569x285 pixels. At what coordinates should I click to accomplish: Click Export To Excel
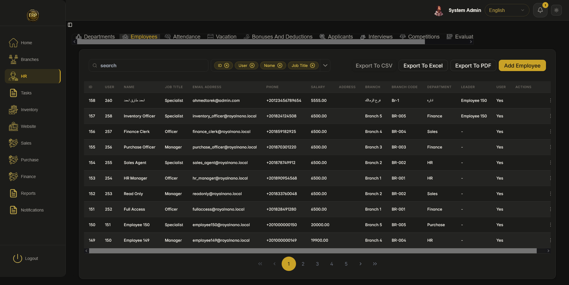(423, 65)
